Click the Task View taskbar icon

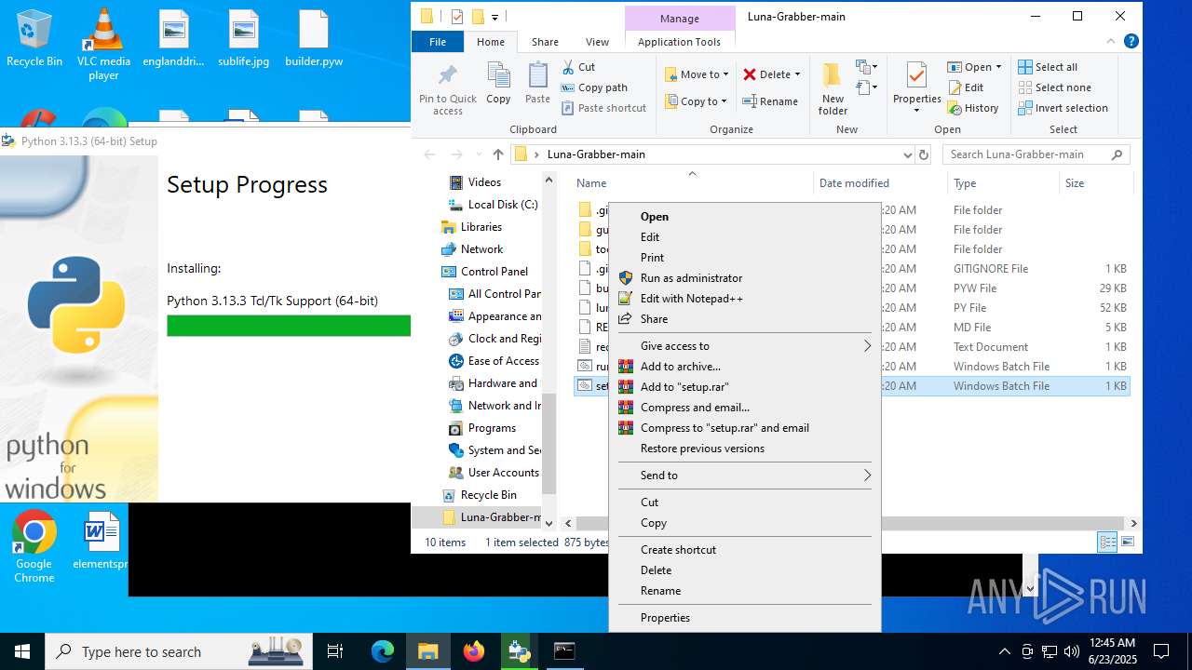pos(335,651)
